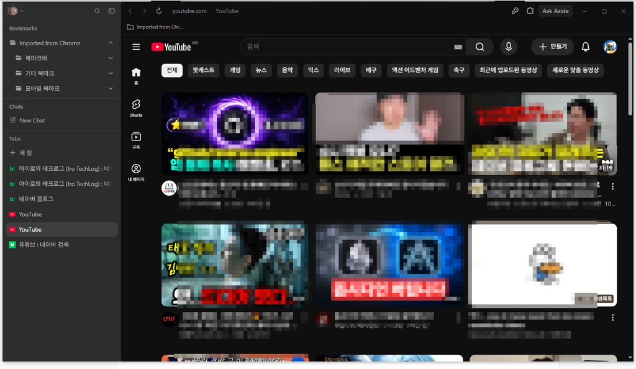
Task: Start voice search with microphone icon
Action: click(509, 47)
